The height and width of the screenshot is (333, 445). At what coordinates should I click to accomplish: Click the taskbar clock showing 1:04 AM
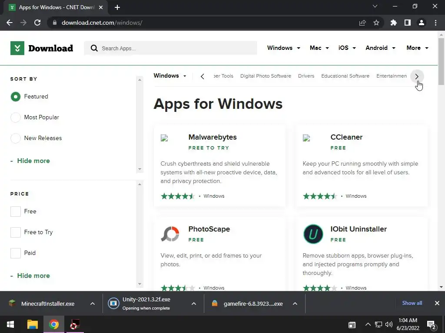(x=408, y=324)
